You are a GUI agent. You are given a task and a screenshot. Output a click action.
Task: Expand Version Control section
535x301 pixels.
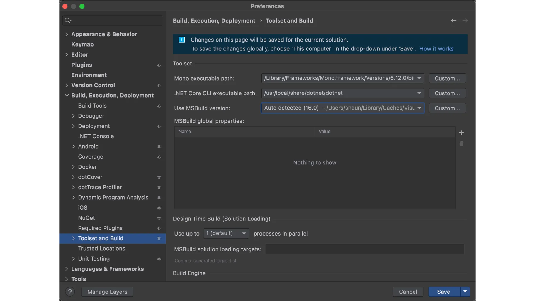(x=67, y=85)
